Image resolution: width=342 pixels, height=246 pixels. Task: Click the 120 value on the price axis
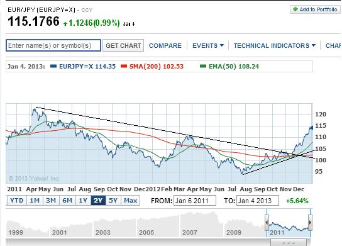pos(321,114)
